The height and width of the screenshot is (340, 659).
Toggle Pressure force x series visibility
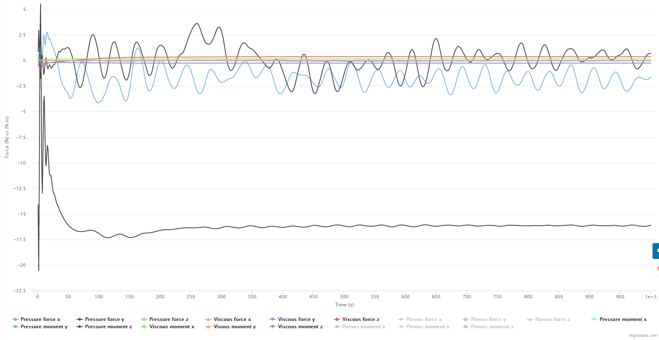pos(40,319)
